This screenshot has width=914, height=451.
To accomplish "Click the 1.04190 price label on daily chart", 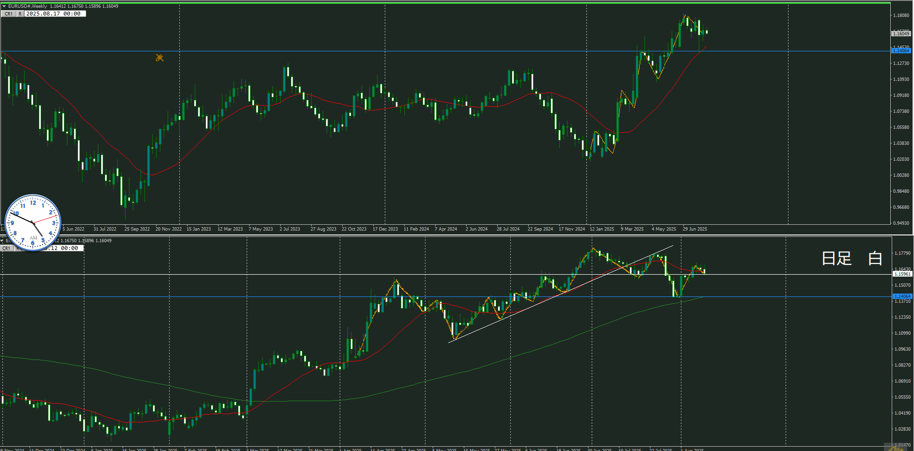I will (x=902, y=413).
